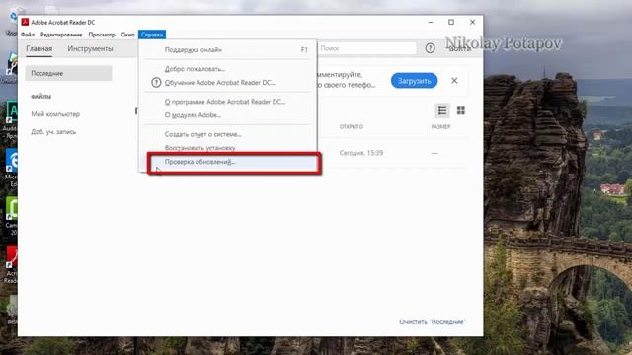
Task: Open the Редактирование menu
Action: point(61,35)
